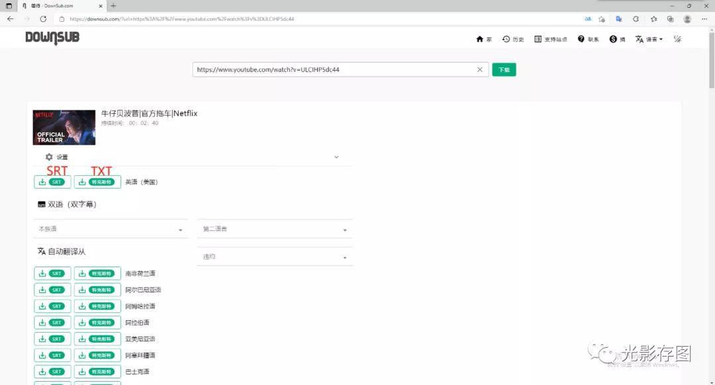The width and height of the screenshot is (715, 385).
Task: Click into the YouTube URL input field
Action: 331,69
